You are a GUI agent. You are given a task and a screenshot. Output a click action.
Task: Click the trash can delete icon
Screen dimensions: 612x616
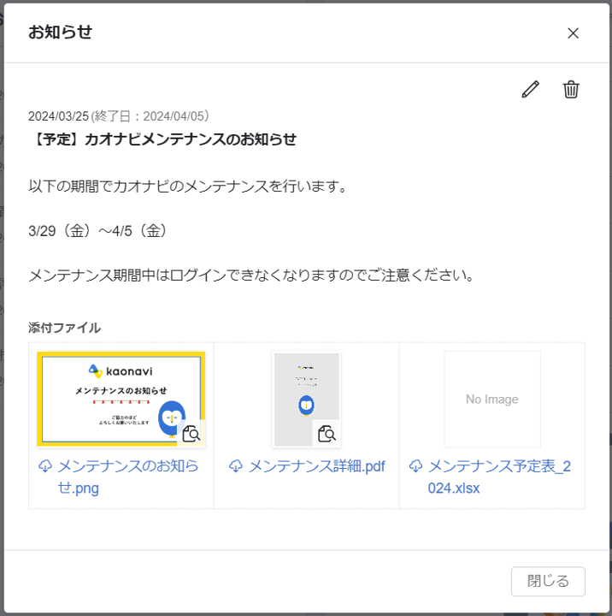[571, 89]
